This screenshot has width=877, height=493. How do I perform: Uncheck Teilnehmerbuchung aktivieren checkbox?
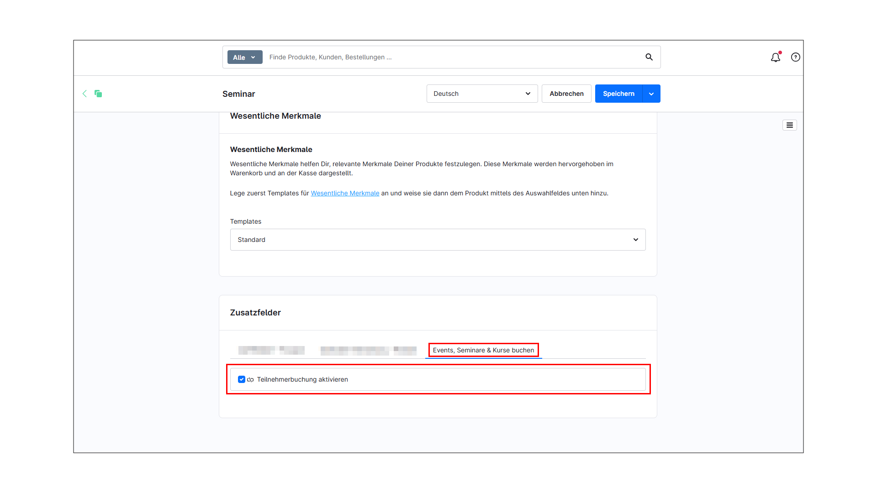point(242,379)
